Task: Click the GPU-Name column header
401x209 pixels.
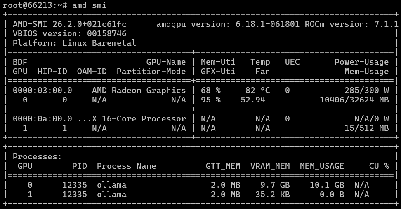Action: pyautogui.click(x=166, y=62)
